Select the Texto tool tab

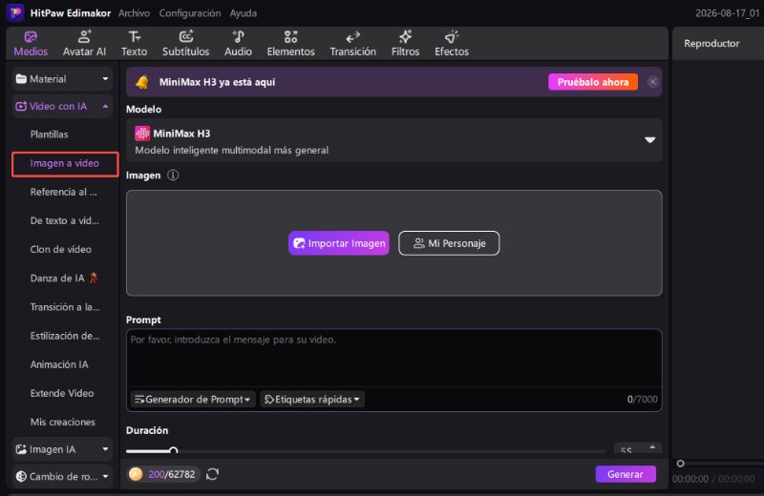134,44
